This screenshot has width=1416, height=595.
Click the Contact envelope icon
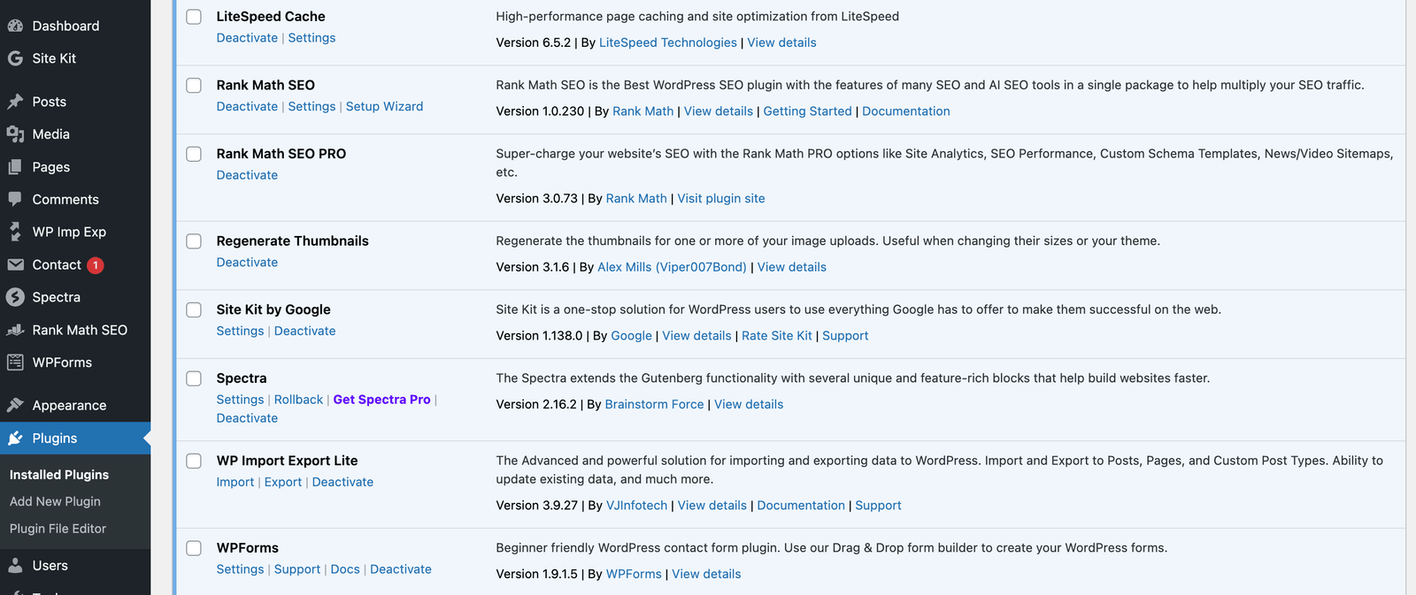tap(15, 264)
